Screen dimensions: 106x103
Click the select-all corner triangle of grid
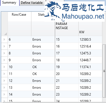(5, 34)
